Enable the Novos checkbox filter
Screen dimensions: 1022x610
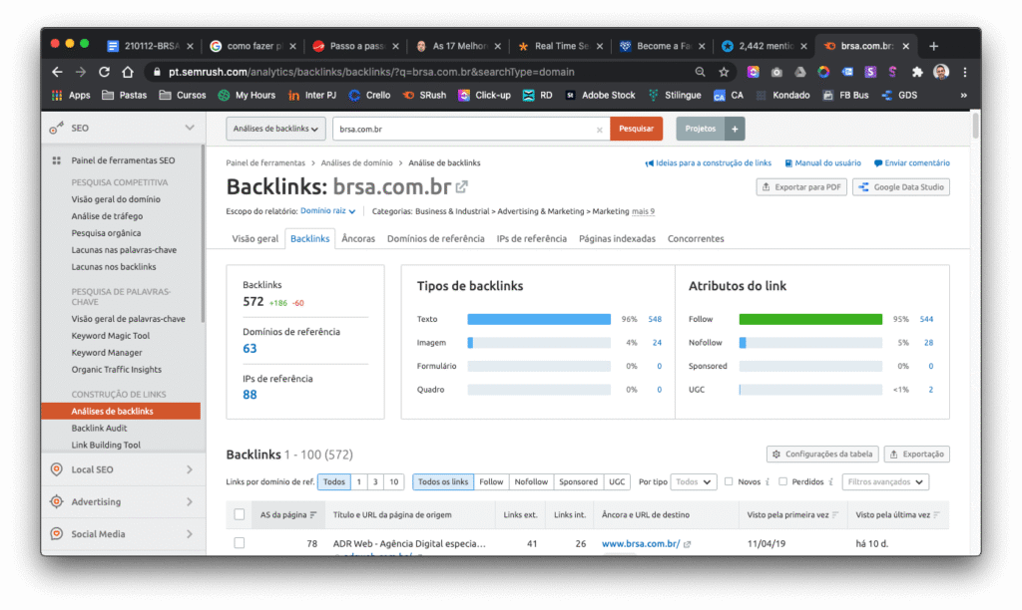pyautogui.click(x=729, y=481)
